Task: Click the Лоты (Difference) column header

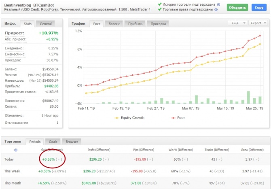Action: 252,150
